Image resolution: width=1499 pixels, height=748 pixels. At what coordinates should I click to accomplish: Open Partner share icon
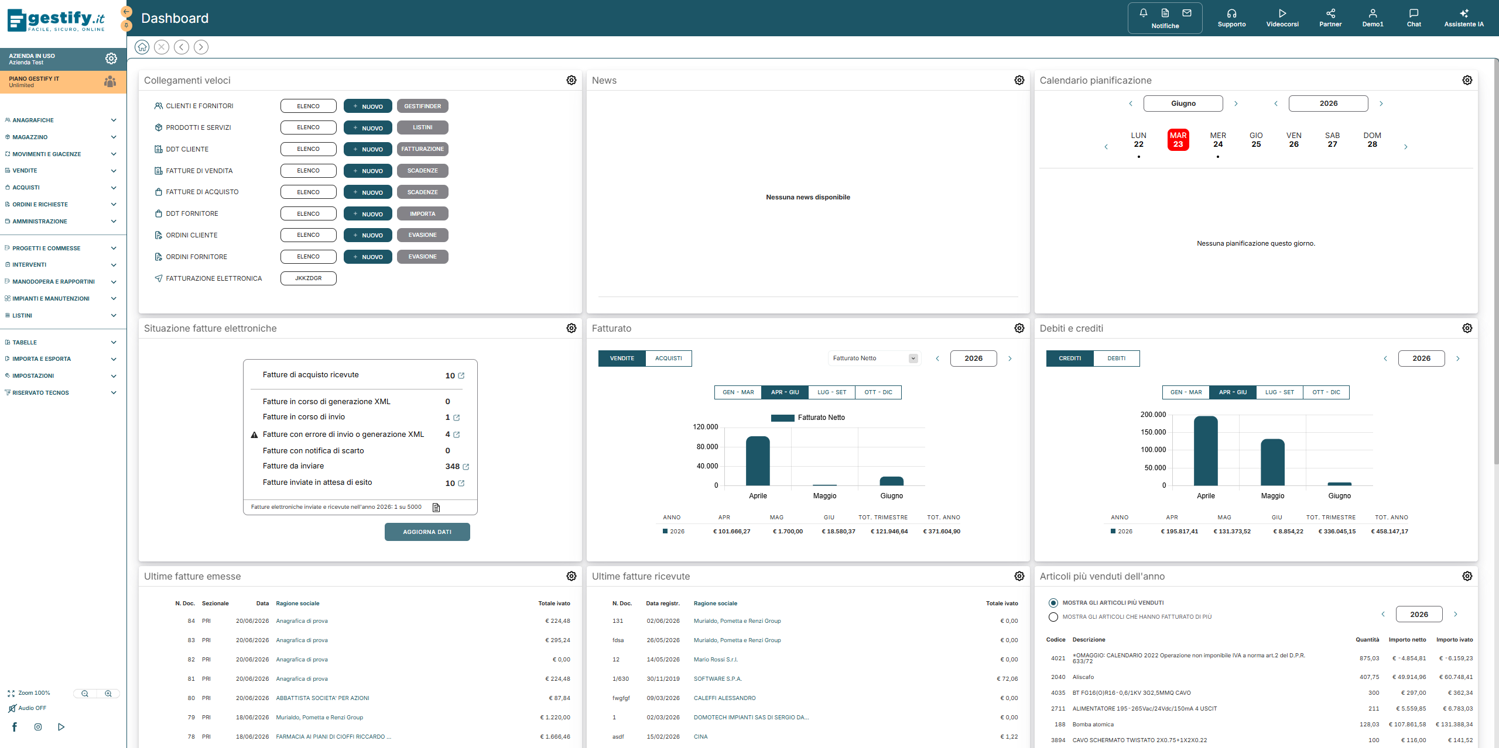click(x=1330, y=18)
